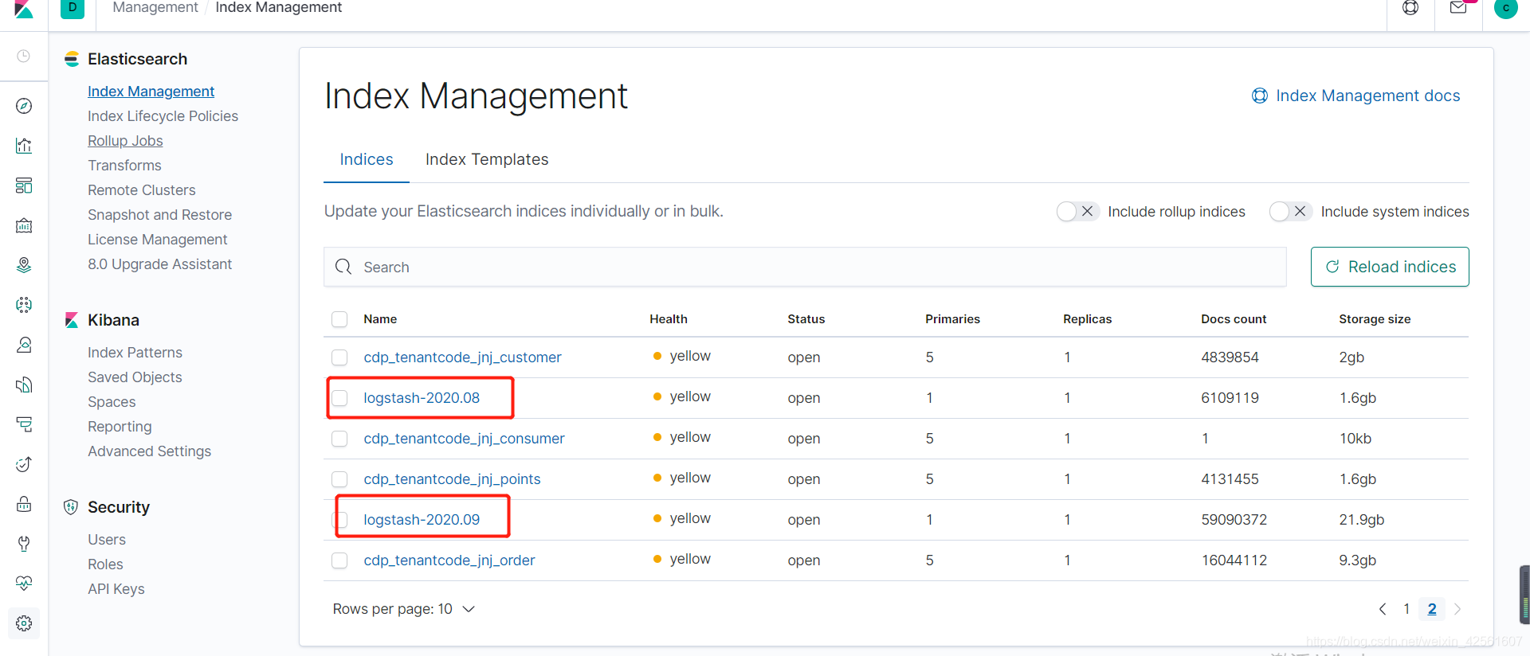Open Rollup Jobs menu item
The height and width of the screenshot is (656, 1530).
coord(125,141)
